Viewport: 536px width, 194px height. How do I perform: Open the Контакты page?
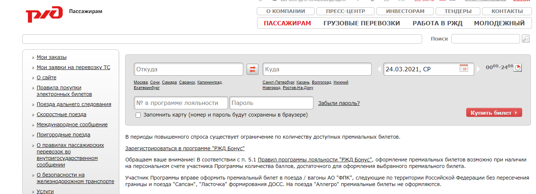(x=507, y=11)
